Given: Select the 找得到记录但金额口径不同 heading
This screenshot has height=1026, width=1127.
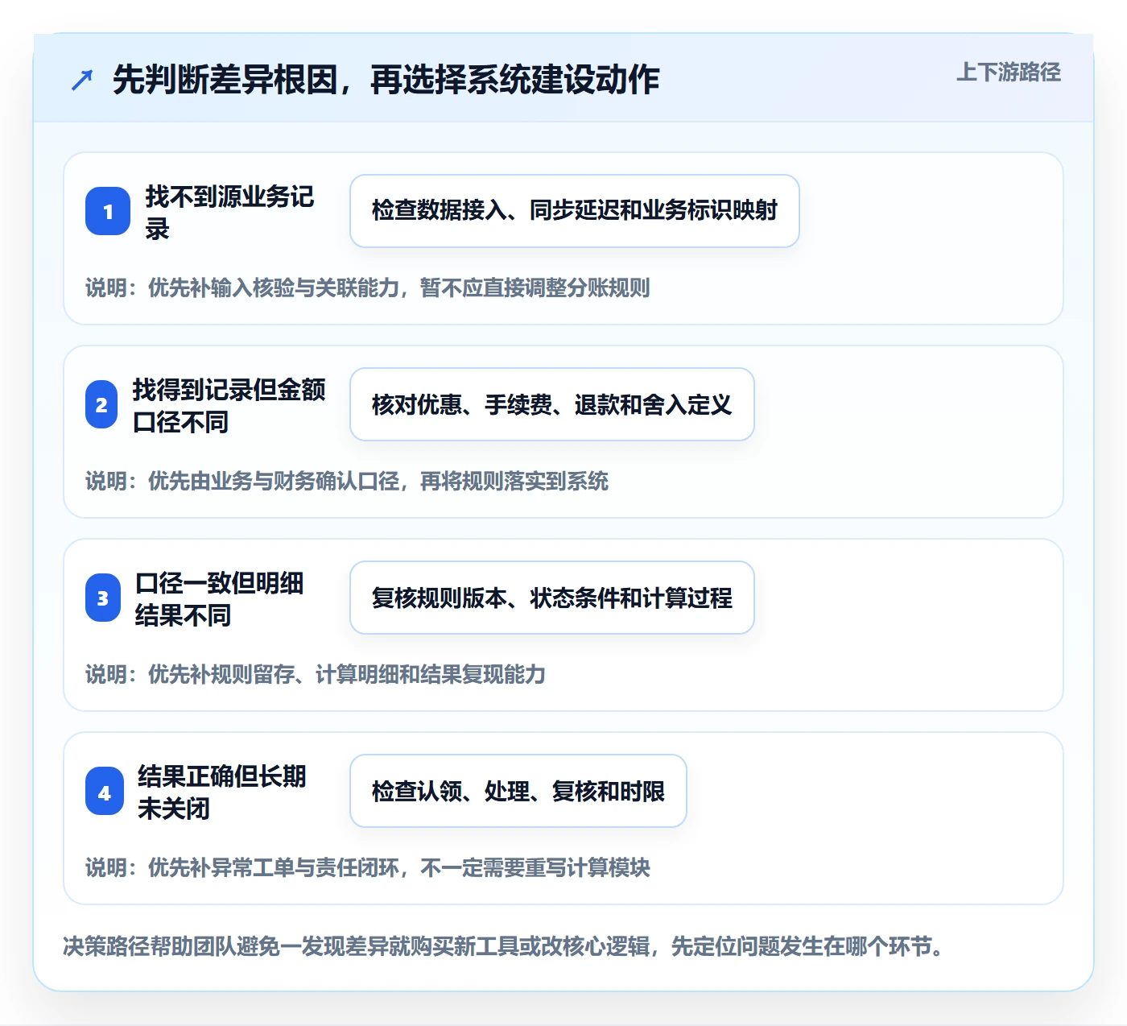Looking at the screenshot, I should (229, 405).
